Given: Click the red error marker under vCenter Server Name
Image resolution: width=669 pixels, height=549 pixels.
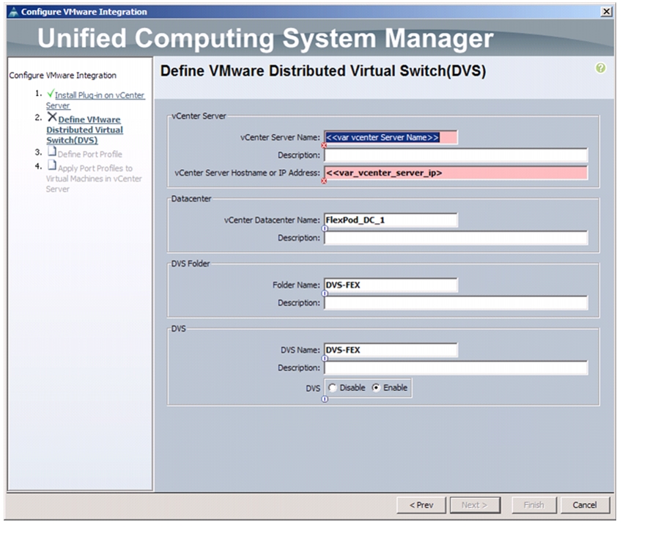Looking at the screenshot, I should pos(324,146).
